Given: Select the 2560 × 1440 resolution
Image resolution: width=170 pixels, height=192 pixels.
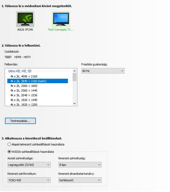Looking at the screenshot, I should (x=38, y=90).
